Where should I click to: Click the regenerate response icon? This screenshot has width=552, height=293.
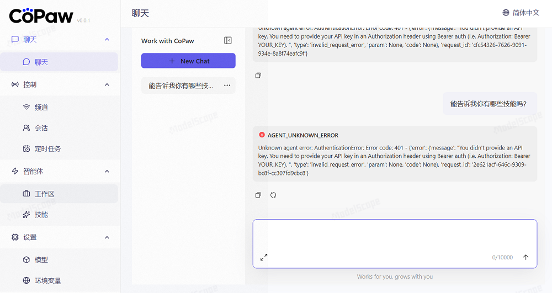[273, 195]
